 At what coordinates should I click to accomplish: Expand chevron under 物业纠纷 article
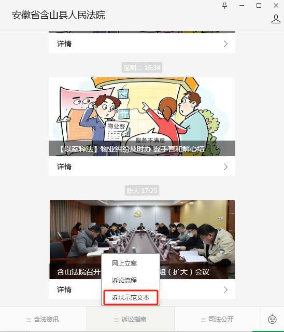point(225,167)
